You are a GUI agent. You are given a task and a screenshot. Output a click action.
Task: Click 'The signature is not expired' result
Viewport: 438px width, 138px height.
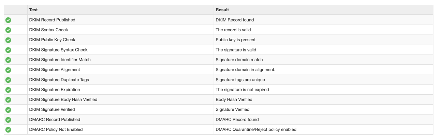pyautogui.click(x=242, y=90)
